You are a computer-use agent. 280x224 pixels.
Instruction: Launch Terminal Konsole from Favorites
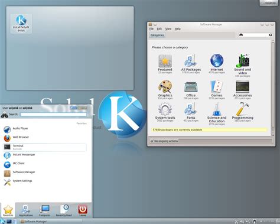click(45, 147)
